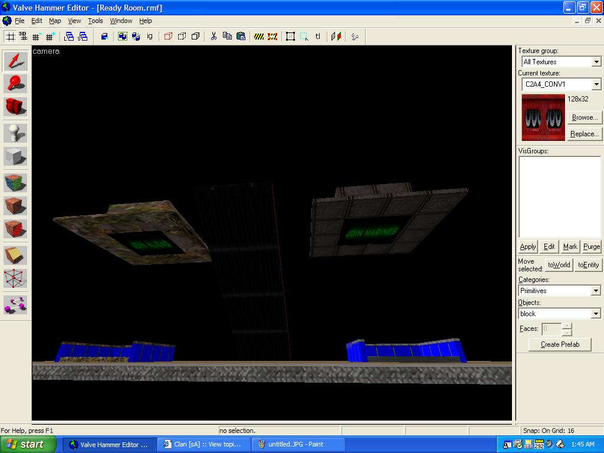Click the Browse... texture button

pyautogui.click(x=585, y=117)
